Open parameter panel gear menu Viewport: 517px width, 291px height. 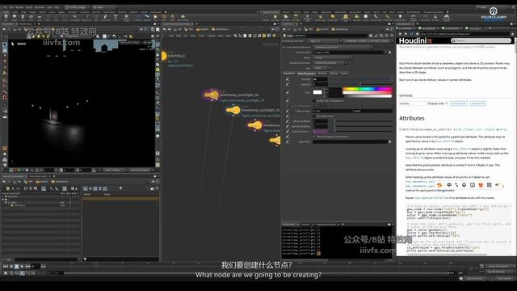pos(371,36)
